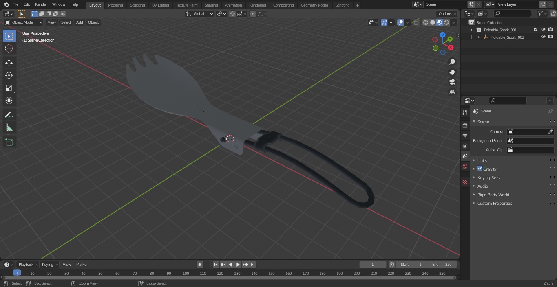This screenshot has width=557, height=287.
Task: Click the Start frame value field
Action: [x=411, y=265]
